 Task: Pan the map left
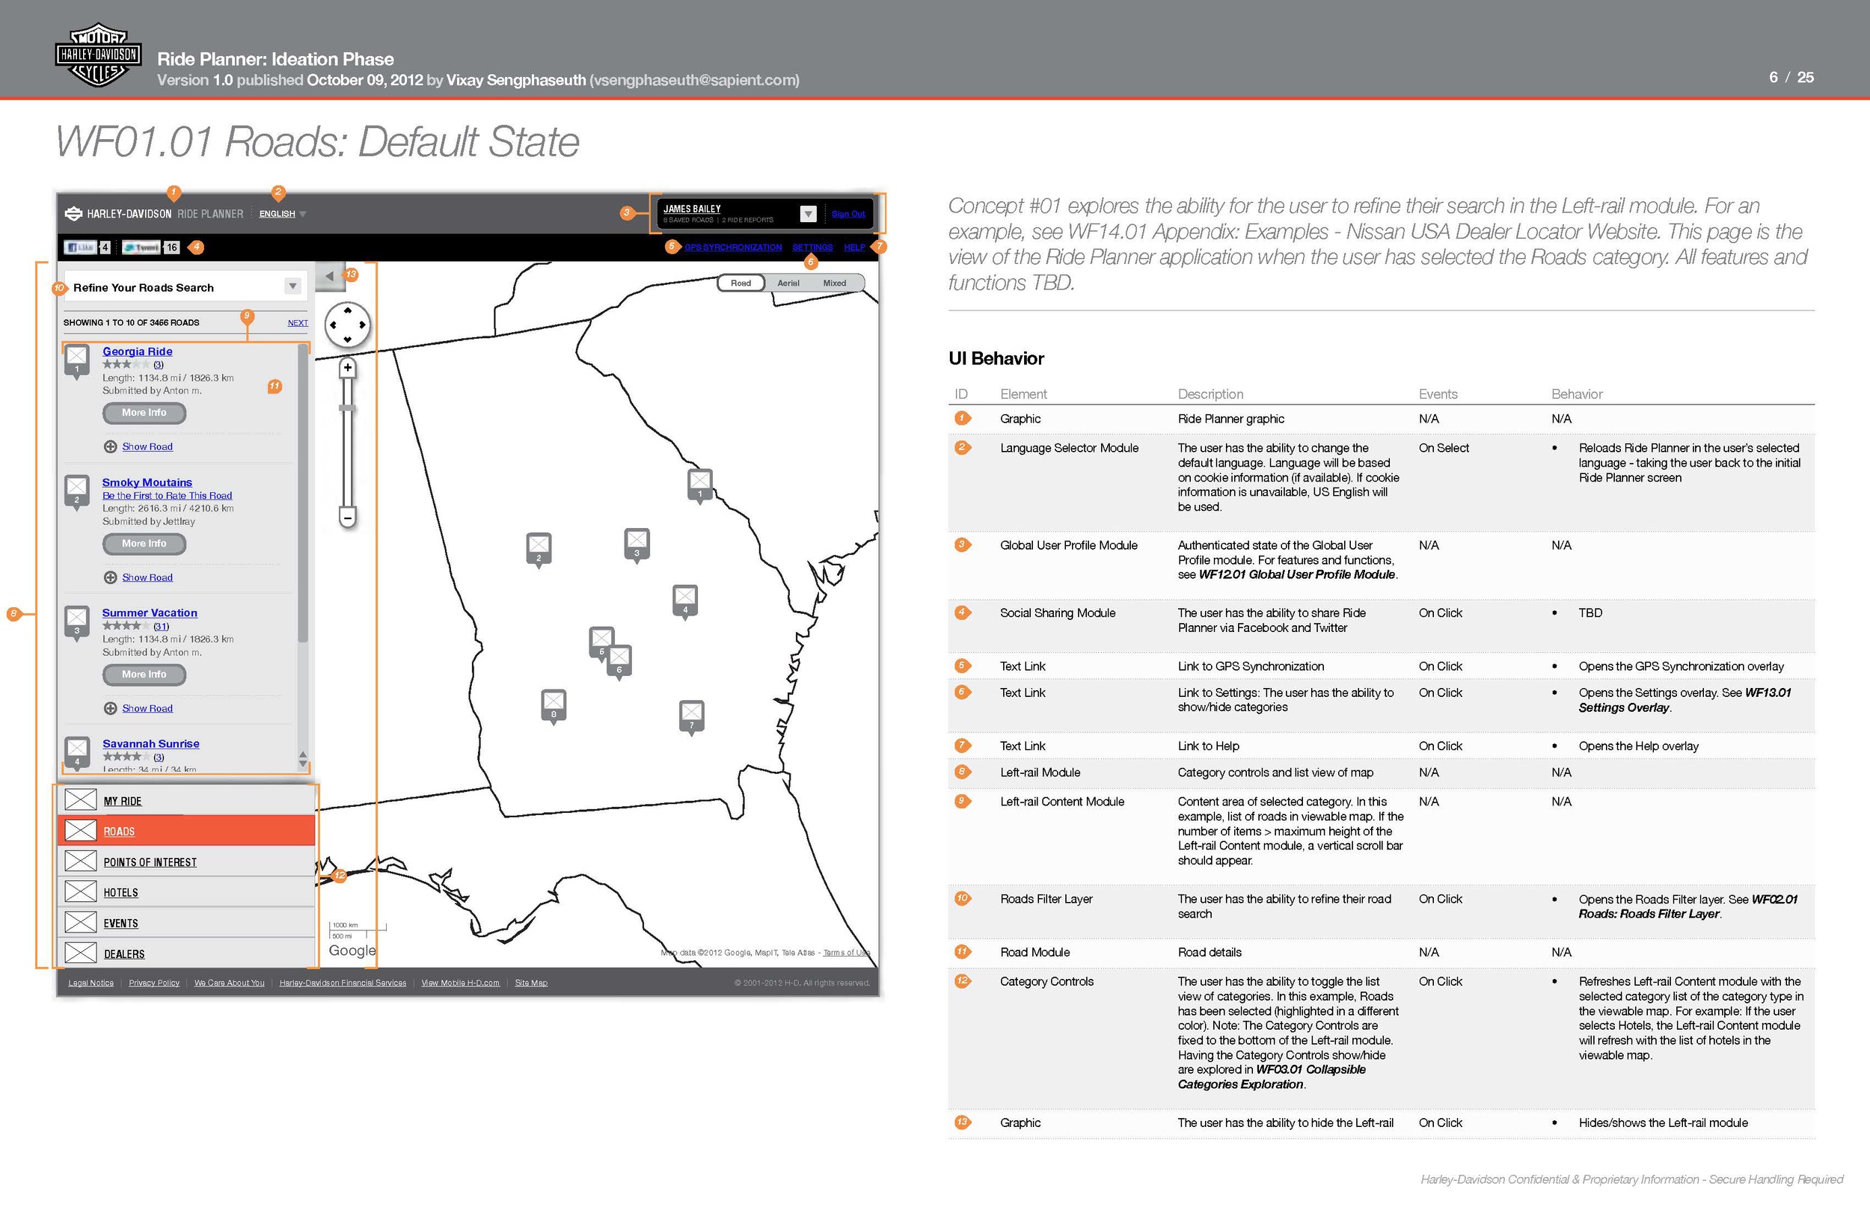(x=333, y=325)
